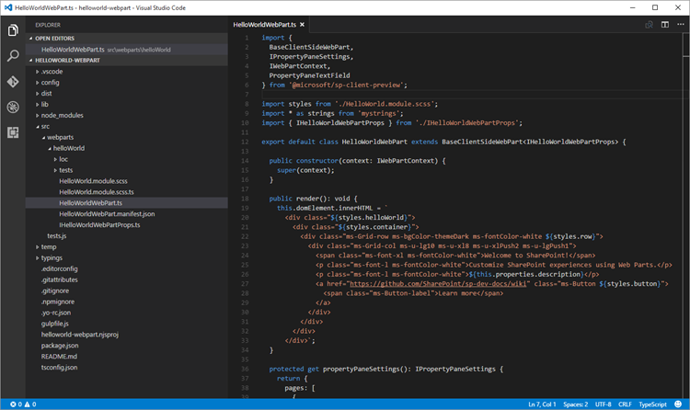The width and height of the screenshot is (690, 410).
Task: Change indentation via Spaces: 2
Action: (575, 404)
